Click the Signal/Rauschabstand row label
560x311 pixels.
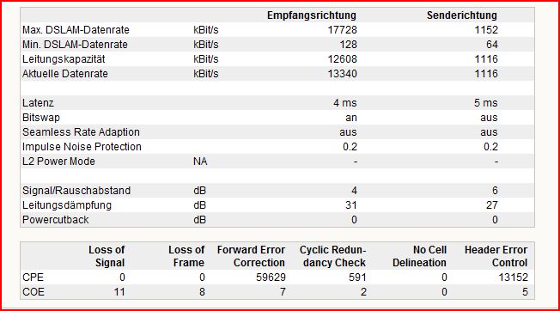(x=76, y=191)
